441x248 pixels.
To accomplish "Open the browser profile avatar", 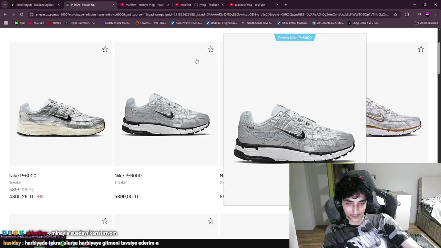I will [428, 14].
